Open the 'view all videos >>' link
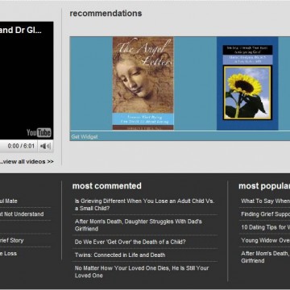 click(x=27, y=162)
